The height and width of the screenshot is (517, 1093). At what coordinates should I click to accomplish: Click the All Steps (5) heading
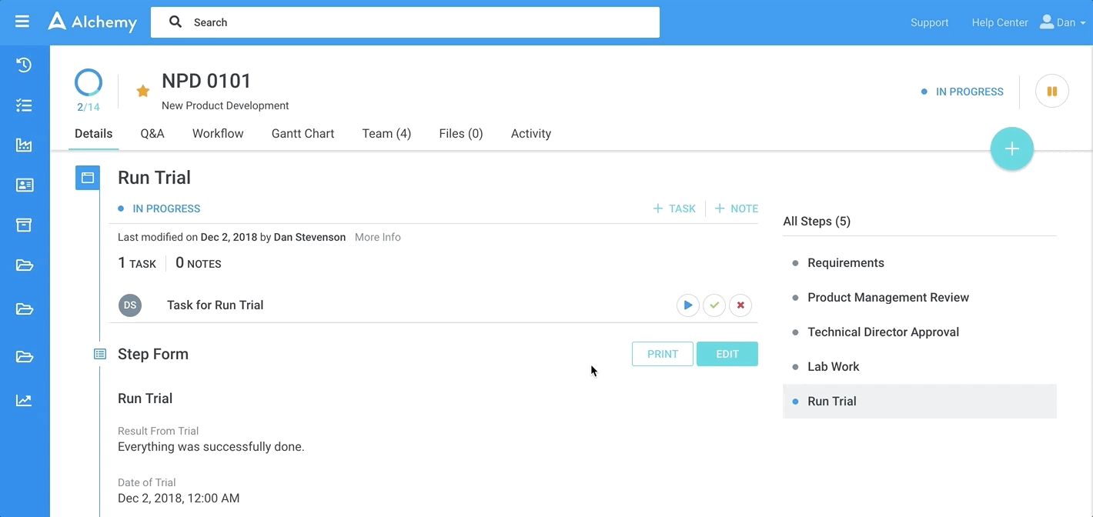[x=817, y=222]
